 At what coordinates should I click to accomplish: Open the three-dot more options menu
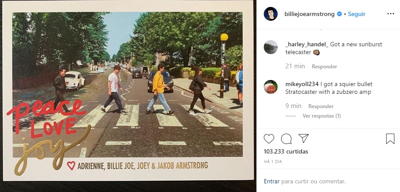point(390,14)
